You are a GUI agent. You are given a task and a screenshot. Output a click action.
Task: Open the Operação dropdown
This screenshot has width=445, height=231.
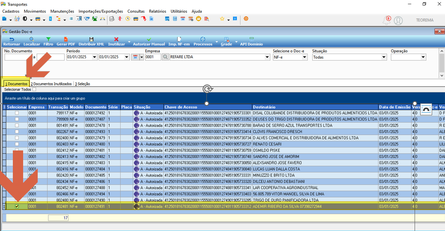[x=423, y=57]
